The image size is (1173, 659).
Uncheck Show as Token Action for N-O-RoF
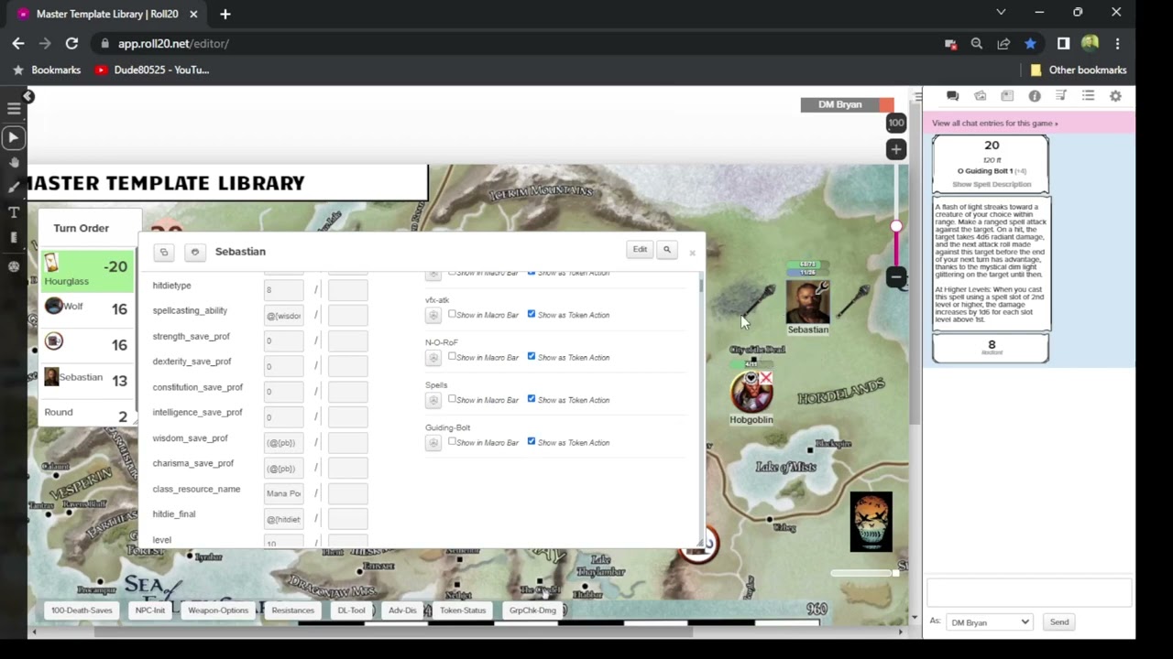[532, 356]
